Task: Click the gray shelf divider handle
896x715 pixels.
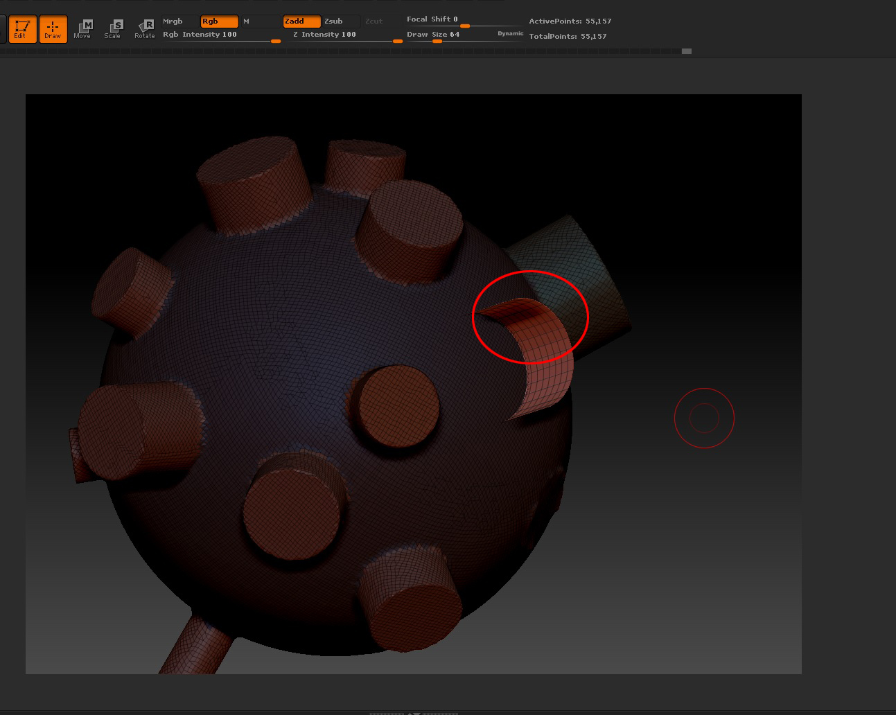Action: [x=686, y=51]
